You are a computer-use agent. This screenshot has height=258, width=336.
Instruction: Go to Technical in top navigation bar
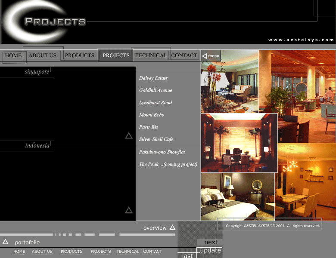click(x=151, y=55)
